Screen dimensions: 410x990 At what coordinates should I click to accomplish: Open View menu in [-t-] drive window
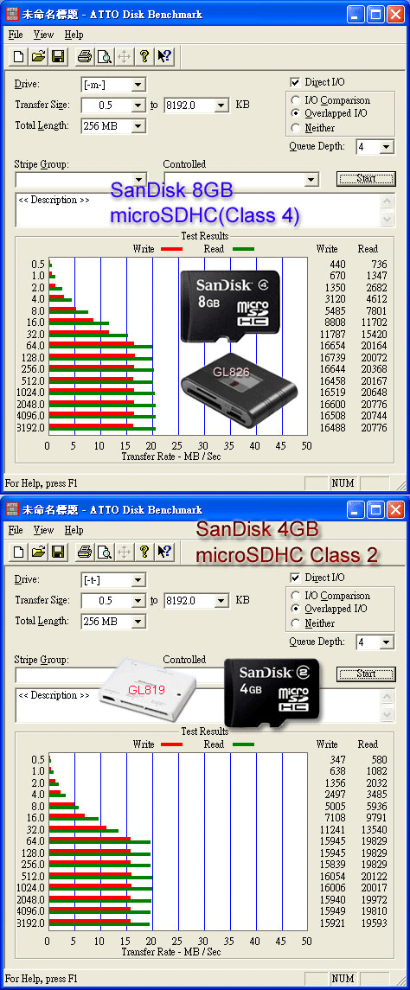click(x=43, y=530)
